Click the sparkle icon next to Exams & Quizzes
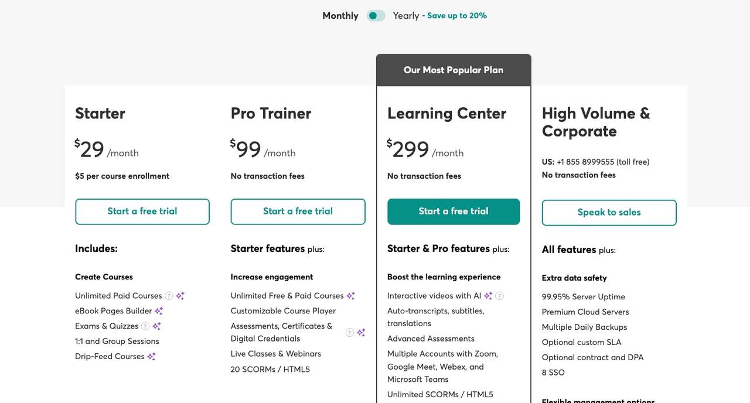 point(156,326)
